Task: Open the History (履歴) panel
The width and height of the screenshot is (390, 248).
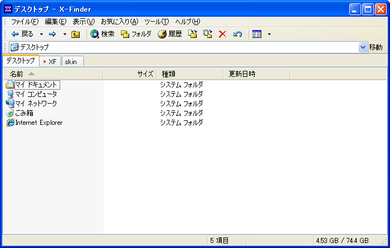Action: (170, 34)
